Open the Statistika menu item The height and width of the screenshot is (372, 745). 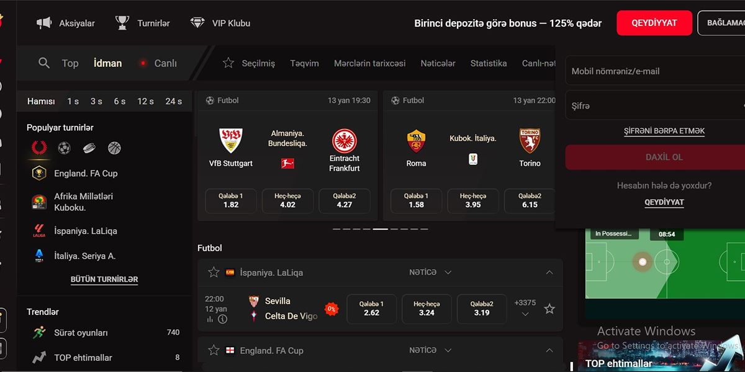[x=489, y=63]
